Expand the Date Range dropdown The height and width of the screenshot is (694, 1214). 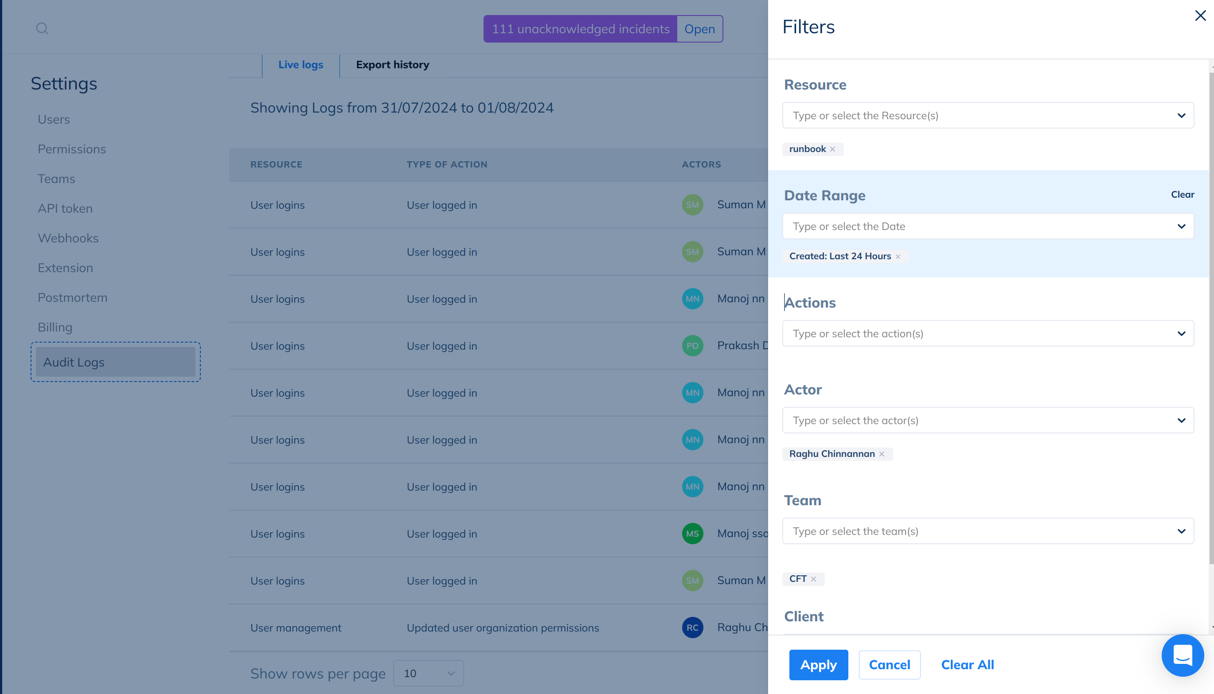(x=1181, y=226)
